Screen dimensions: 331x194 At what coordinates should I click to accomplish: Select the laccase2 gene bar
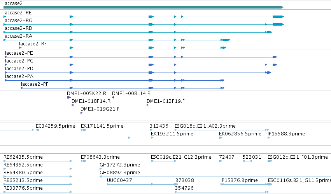pos(144,7)
